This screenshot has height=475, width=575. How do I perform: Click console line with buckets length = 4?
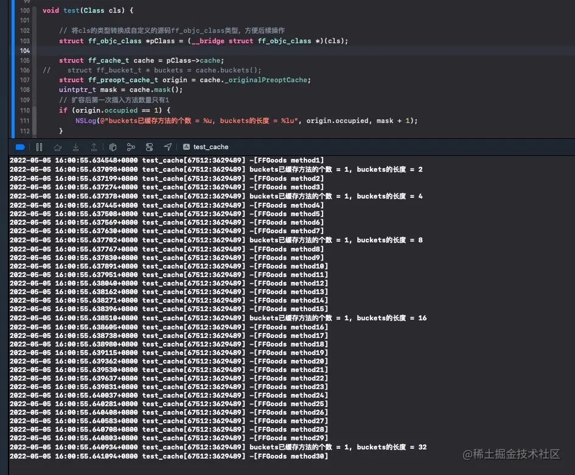216,196
